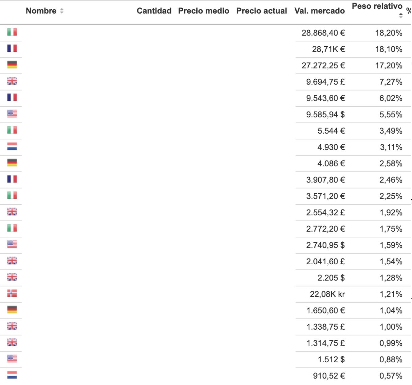412x385 pixels.
Task: Click the 1,54% relative weight
Action: pos(391,262)
